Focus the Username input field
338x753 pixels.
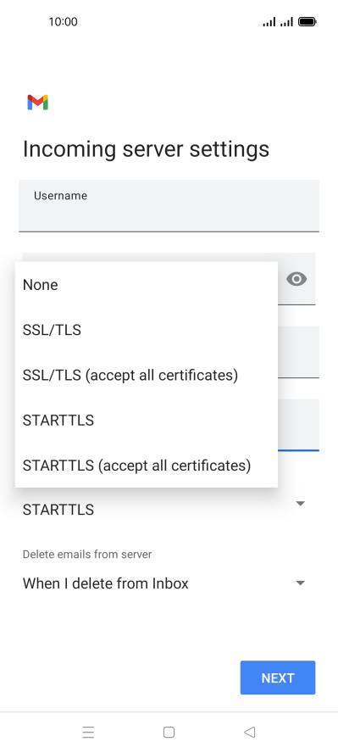coord(169,205)
